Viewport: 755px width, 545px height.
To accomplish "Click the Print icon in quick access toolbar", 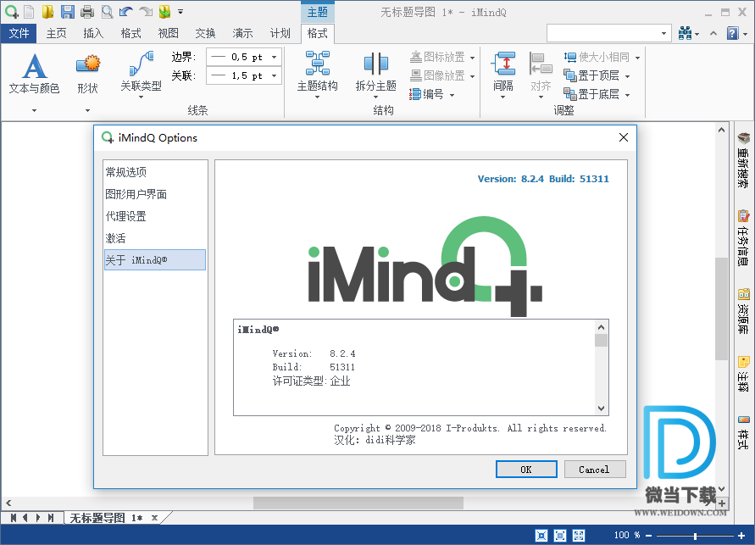I will (87, 11).
